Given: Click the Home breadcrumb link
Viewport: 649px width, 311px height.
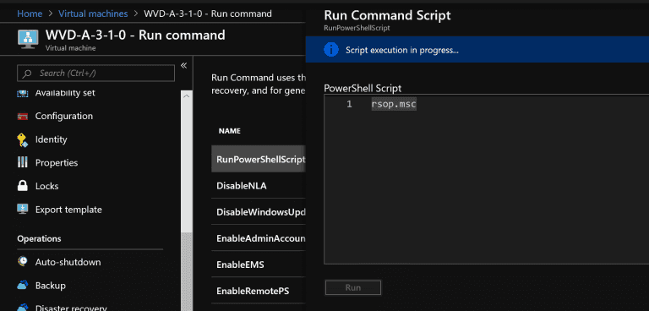Looking at the screenshot, I should click(30, 14).
